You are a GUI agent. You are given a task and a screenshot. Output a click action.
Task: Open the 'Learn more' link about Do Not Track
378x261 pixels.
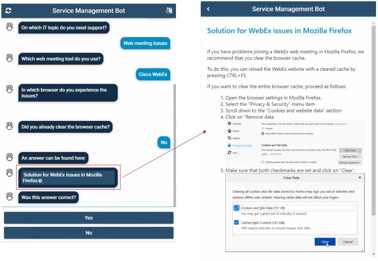[x=341, y=124]
